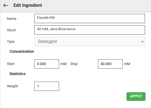
Task: Click the Name input field containing Façade-EM
Action: tap(90, 18)
